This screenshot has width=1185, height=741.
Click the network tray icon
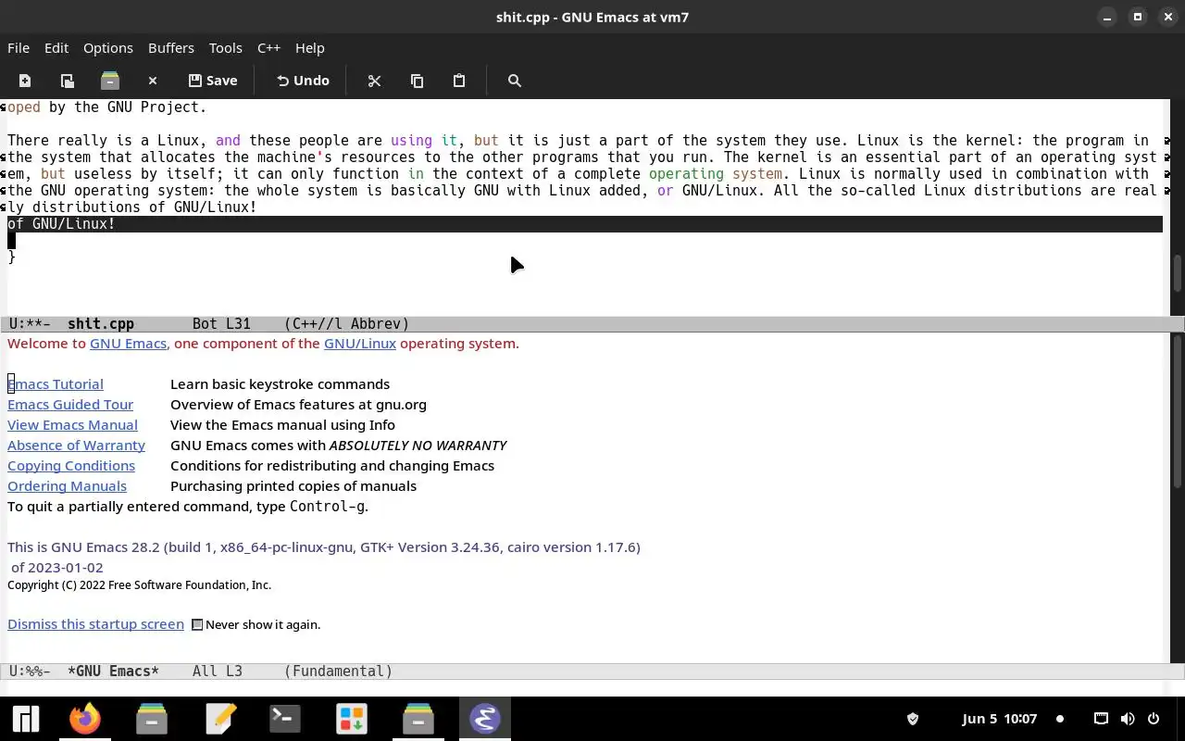[x=1101, y=719]
